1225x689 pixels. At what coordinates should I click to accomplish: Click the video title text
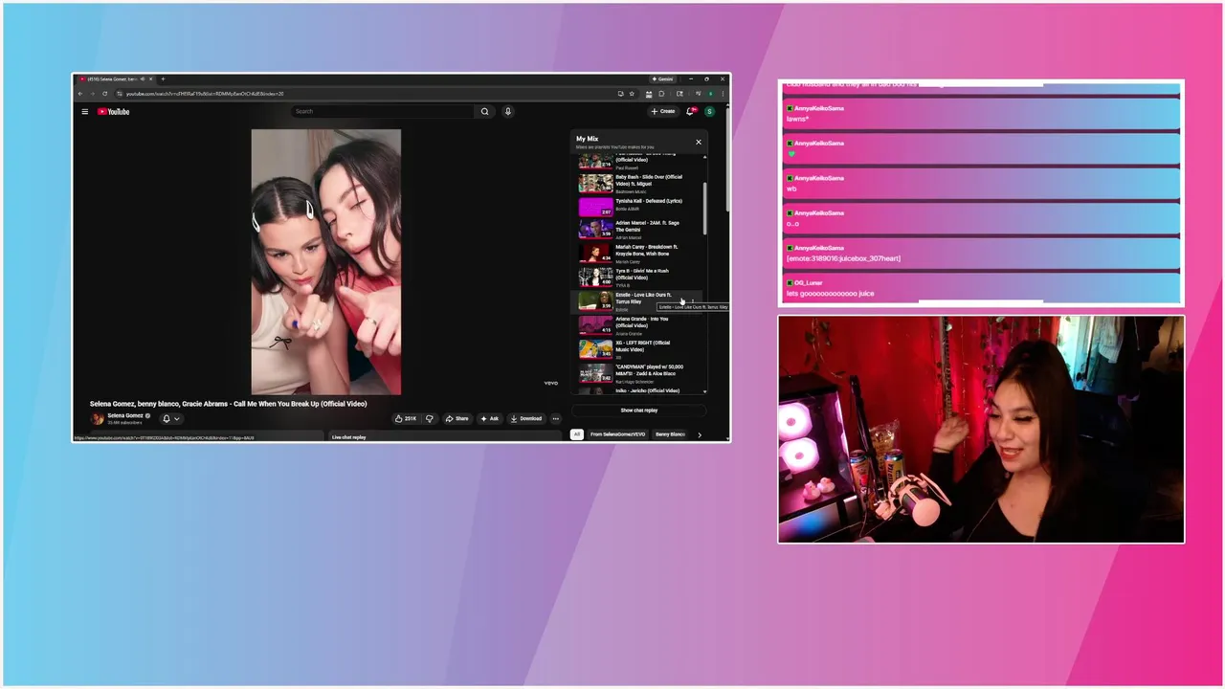point(228,404)
